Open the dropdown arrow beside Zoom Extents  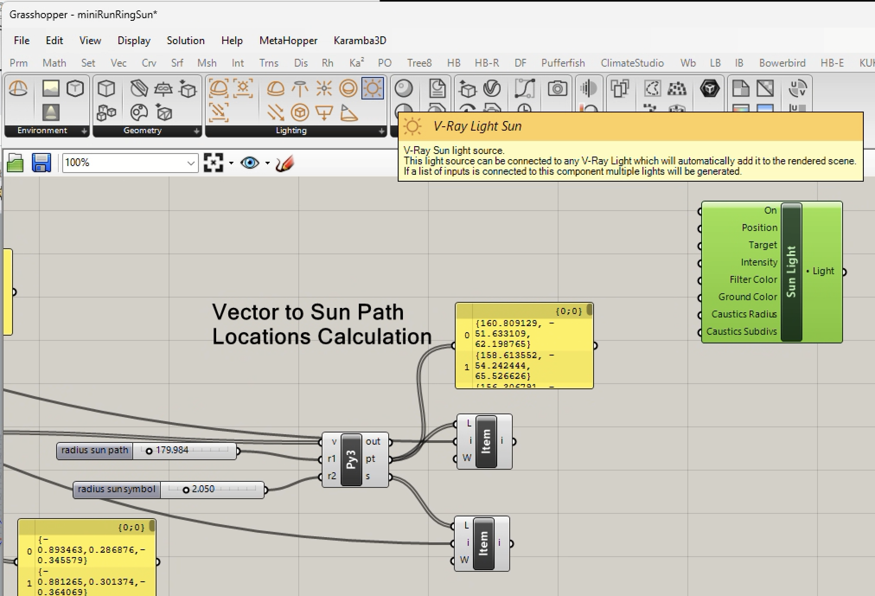[231, 163]
